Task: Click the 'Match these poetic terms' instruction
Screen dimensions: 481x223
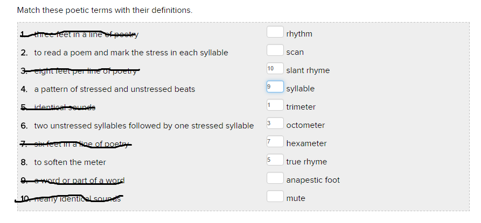Action: (x=104, y=10)
